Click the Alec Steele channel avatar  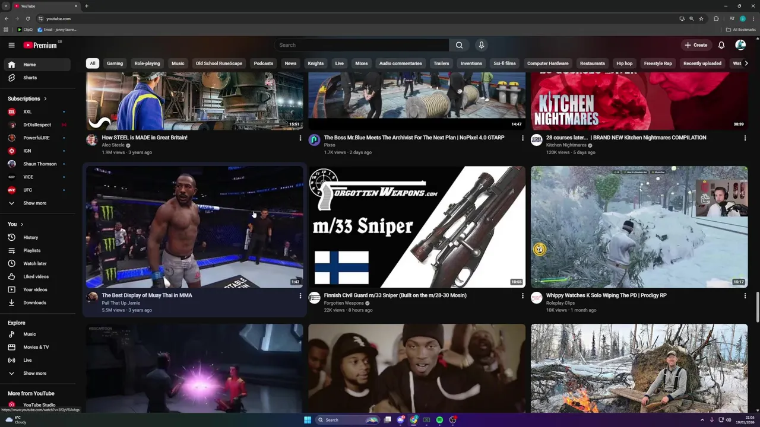[x=91, y=140]
